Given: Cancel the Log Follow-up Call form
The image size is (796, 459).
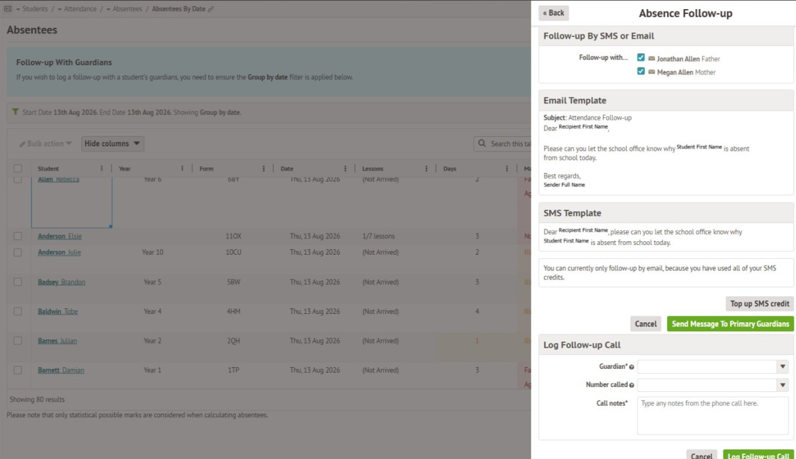Looking at the screenshot, I should (x=702, y=455).
